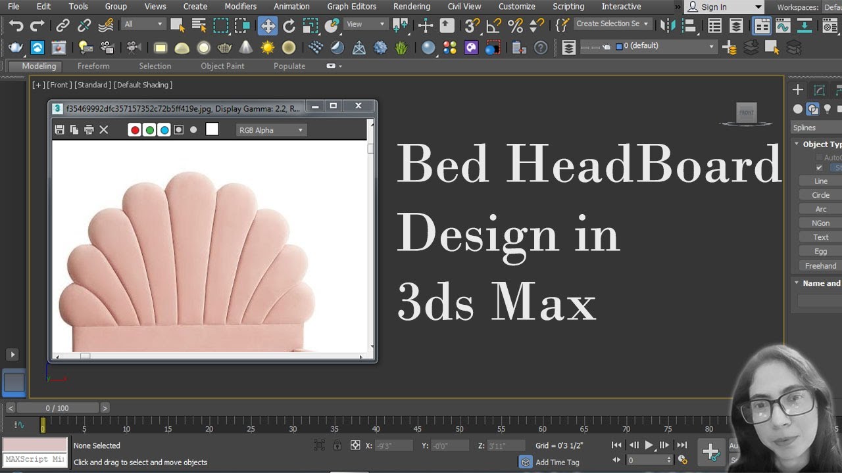Click the X coordinate input field
The height and width of the screenshot is (473, 842).
click(x=394, y=445)
